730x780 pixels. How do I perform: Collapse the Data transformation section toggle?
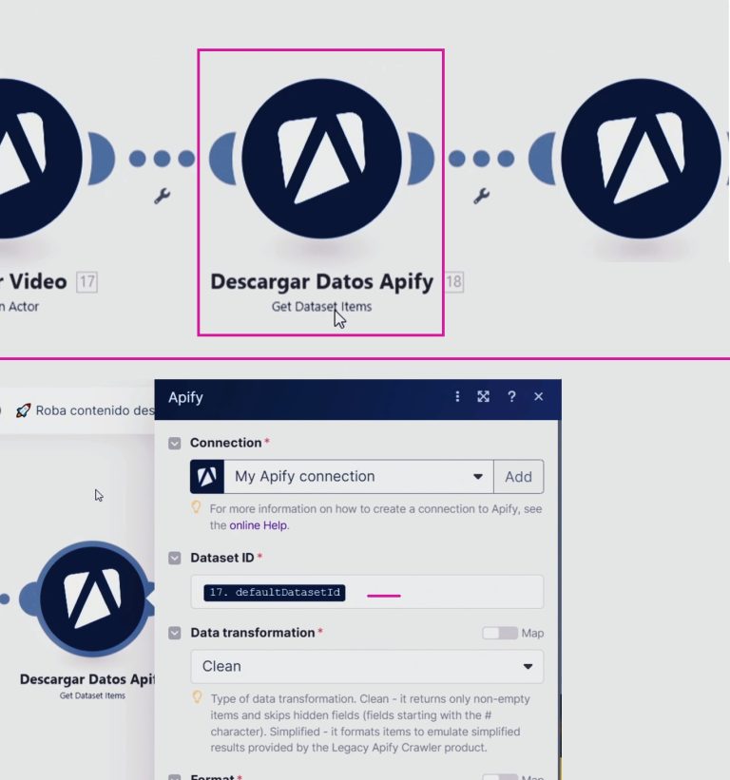pyautogui.click(x=175, y=633)
